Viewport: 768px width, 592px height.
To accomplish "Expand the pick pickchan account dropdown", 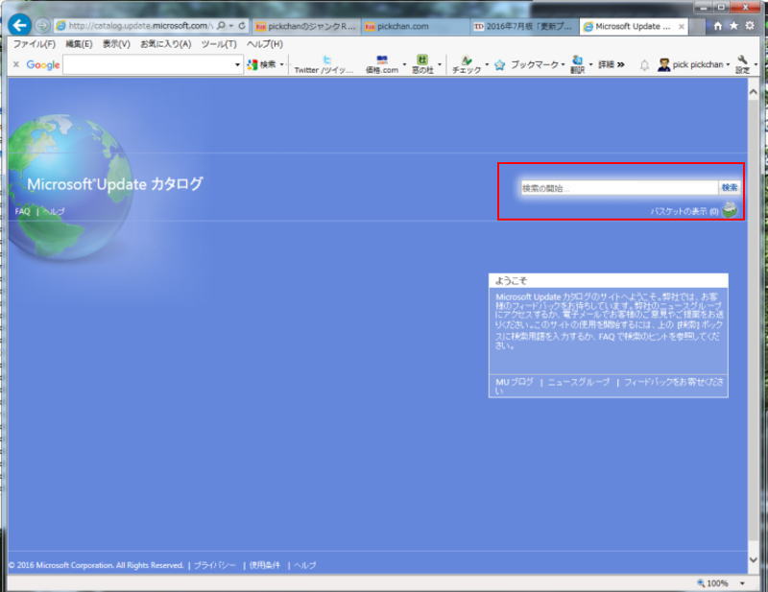I will (728, 64).
